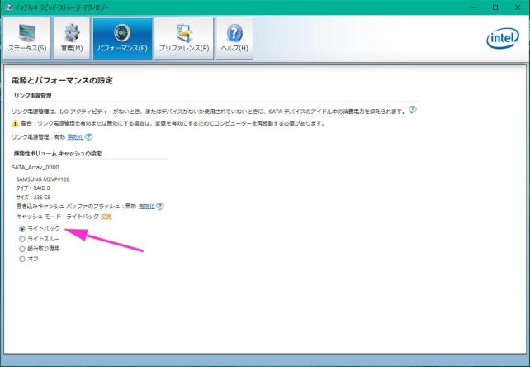
Task: Select the ライトスルー radio button
Action: 22,239
